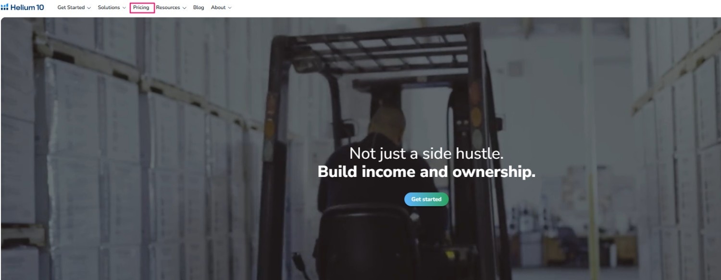Open the Resources menu label
The height and width of the screenshot is (280, 721).
[168, 8]
